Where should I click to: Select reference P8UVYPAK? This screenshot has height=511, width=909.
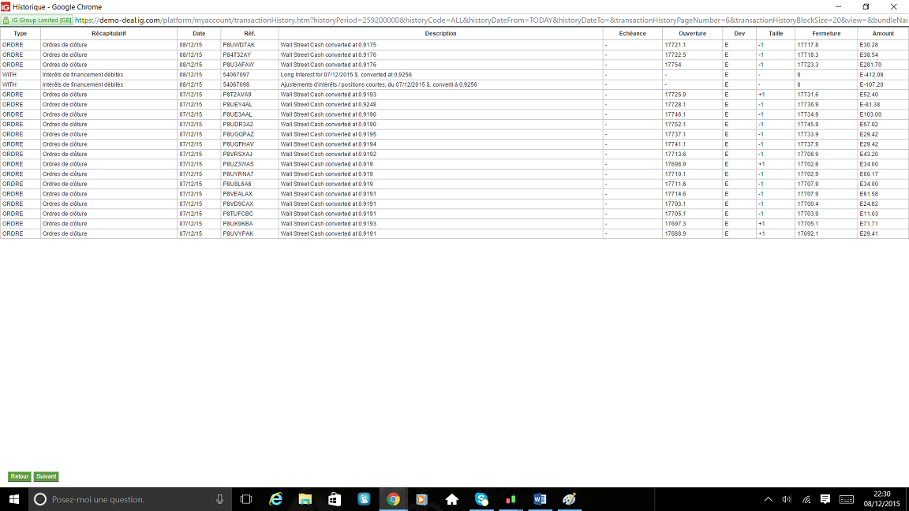(238, 233)
